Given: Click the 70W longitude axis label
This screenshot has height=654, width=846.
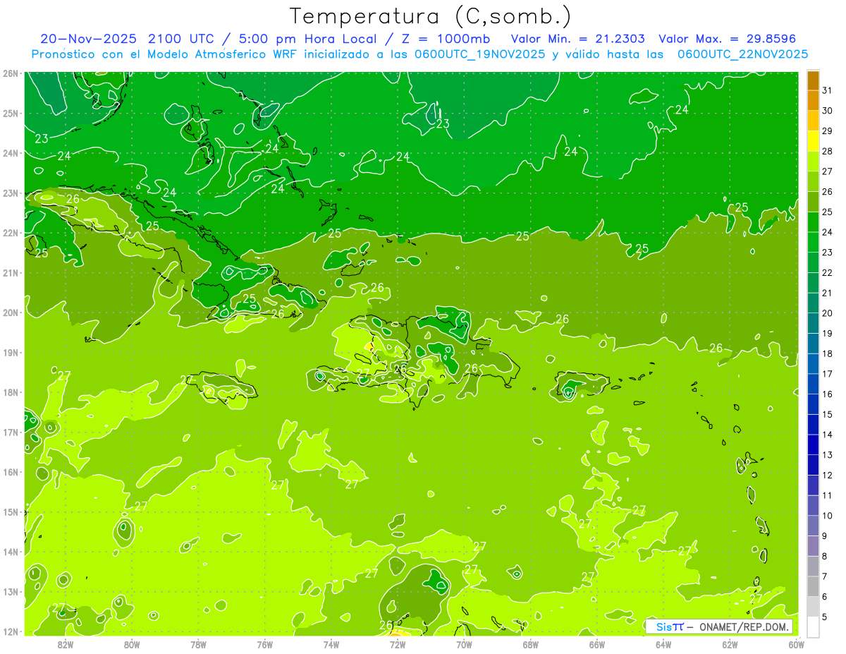Looking at the screenshot, I should point(464,644).
